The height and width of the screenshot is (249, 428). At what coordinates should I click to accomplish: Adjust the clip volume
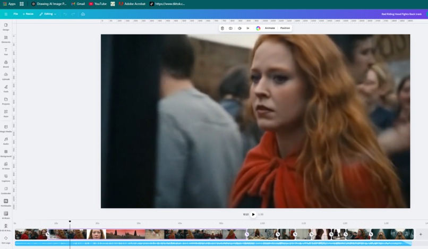point(239,28)
